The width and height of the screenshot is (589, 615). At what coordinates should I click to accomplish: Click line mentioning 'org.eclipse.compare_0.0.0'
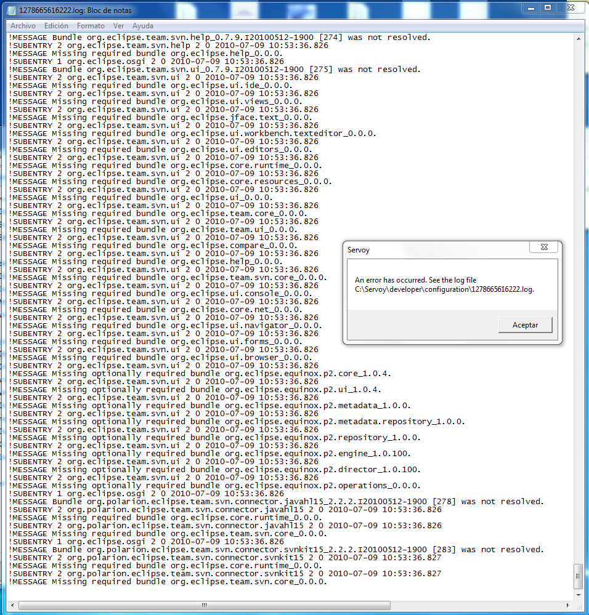tap(153, 246)
